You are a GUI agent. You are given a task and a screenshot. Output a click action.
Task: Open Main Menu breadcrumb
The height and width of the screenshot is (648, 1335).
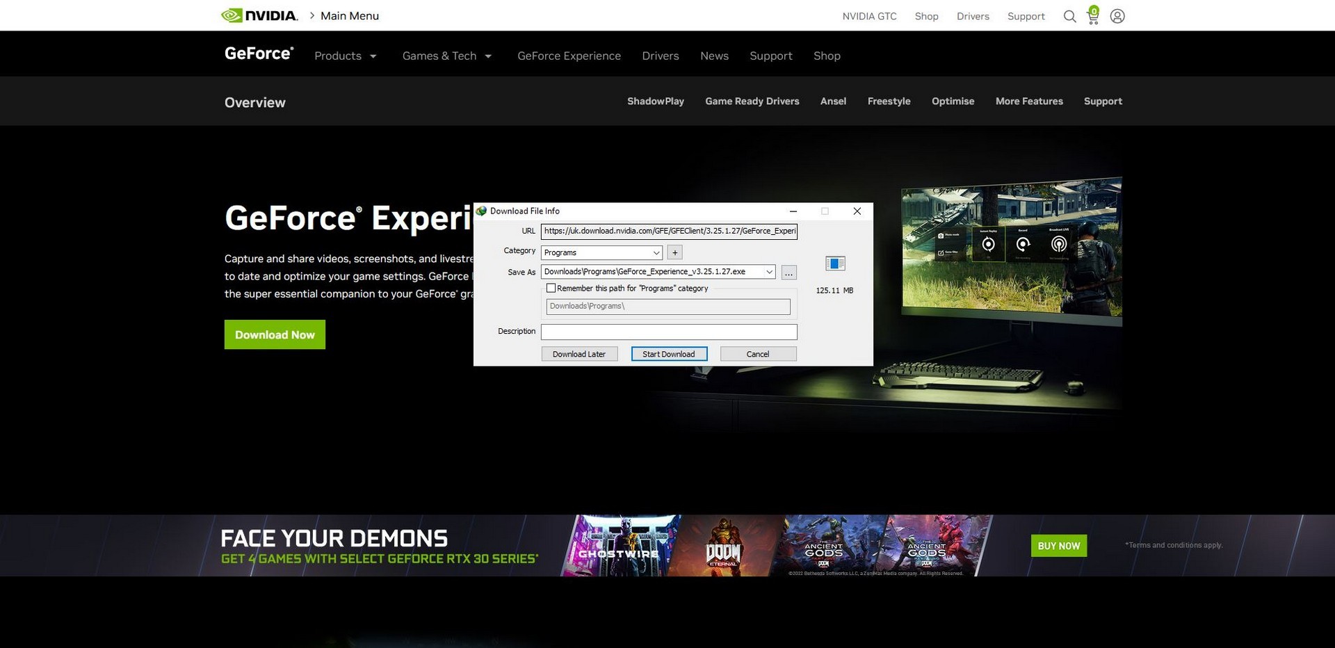349,16
